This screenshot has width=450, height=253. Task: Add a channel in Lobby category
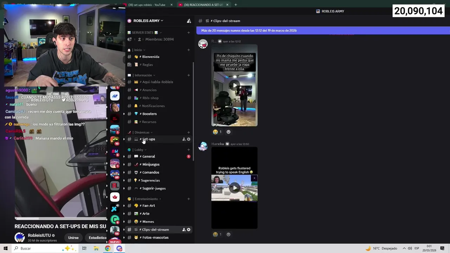tap(188, 150)
